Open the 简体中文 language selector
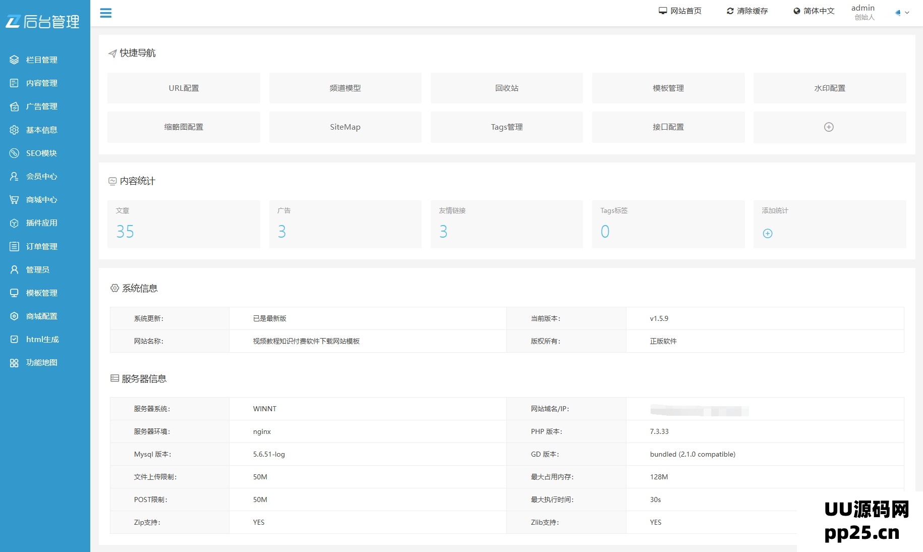This screenshot has height=552, width=923. [x=813, y=11]
